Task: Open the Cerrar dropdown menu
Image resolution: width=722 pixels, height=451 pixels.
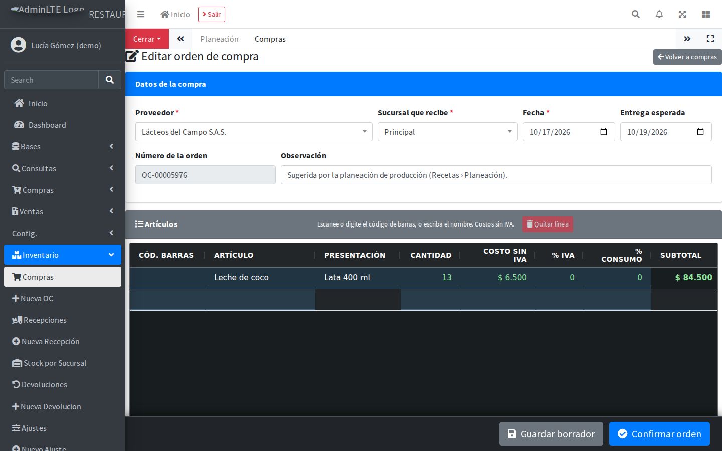Action: pos(147,39)
